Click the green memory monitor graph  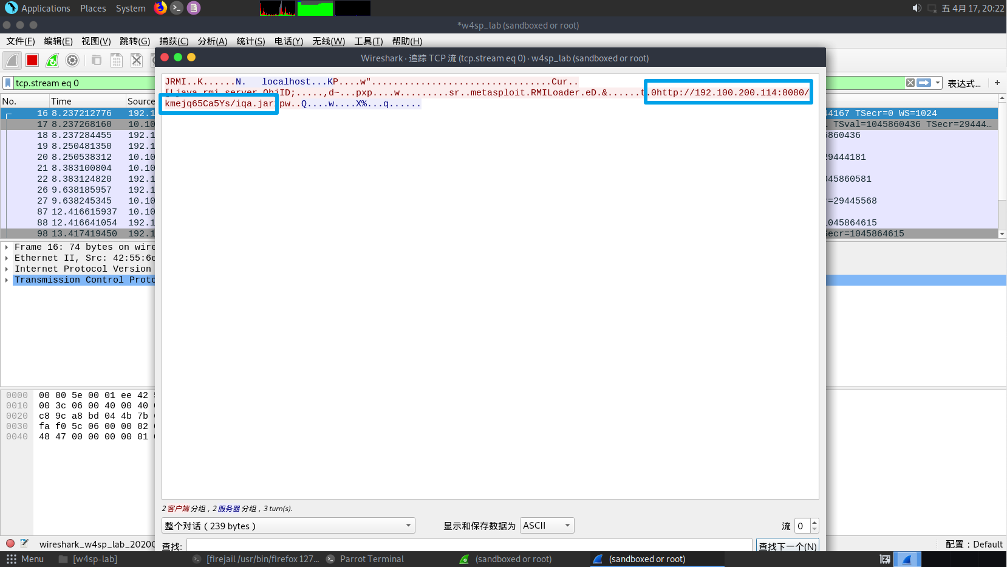(x=315, y=8)
